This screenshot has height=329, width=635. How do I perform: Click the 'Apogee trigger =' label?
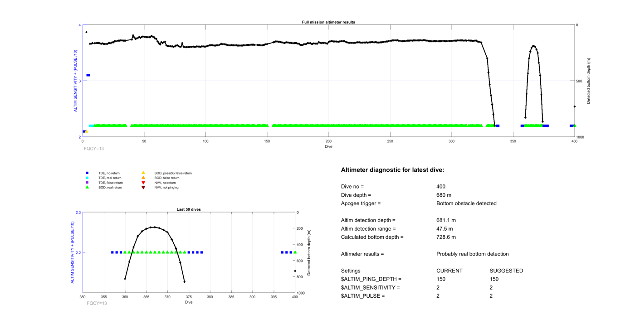pyautogui.click(x=361, y=203)
